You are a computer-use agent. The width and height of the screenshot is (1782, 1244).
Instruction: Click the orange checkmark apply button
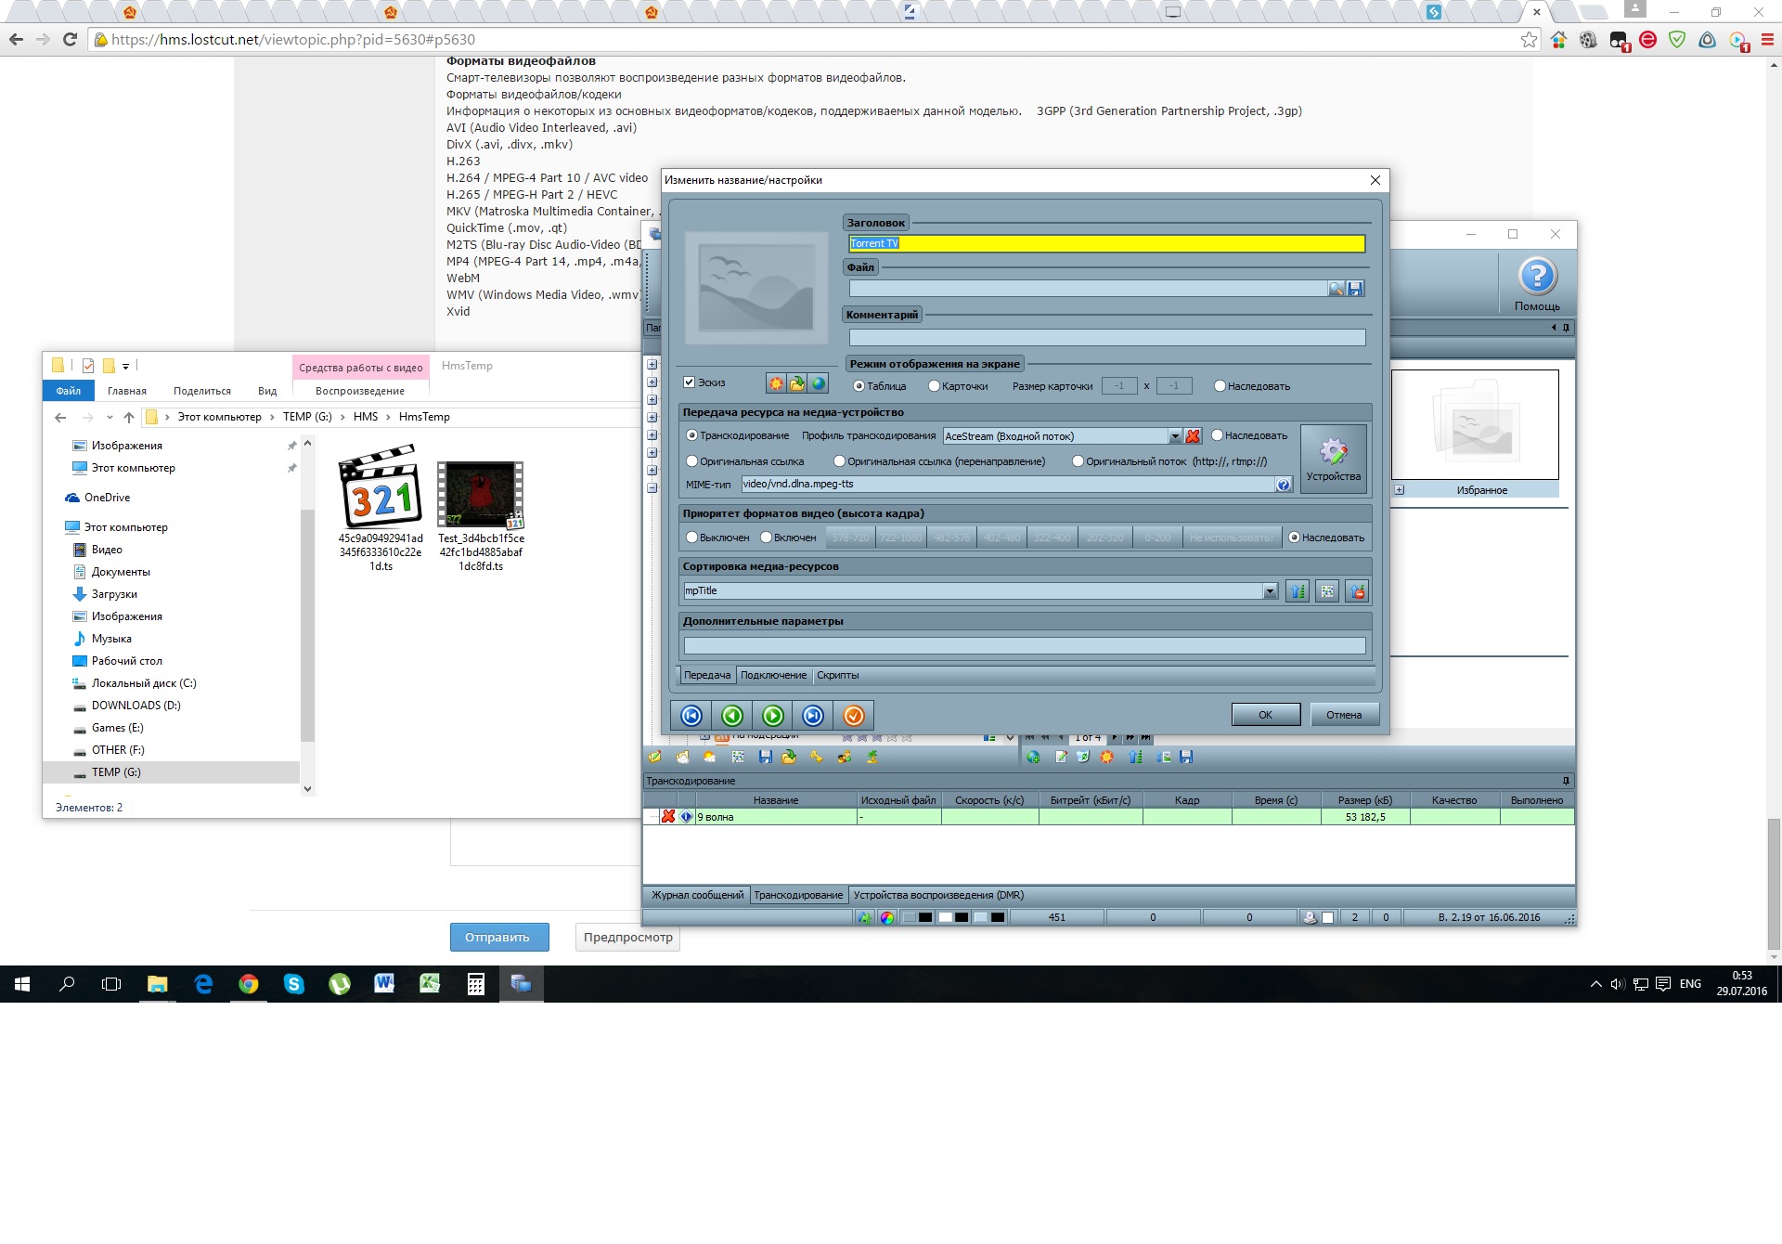point(854,716)
